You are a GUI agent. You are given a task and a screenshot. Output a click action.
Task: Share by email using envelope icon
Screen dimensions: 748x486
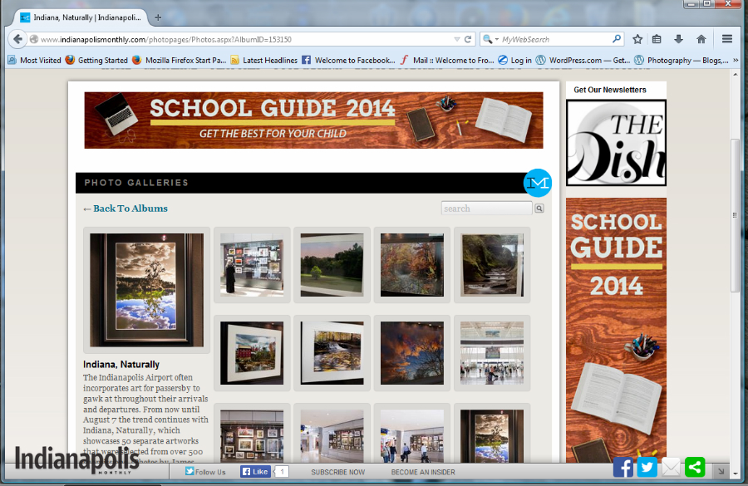(671, 468)
